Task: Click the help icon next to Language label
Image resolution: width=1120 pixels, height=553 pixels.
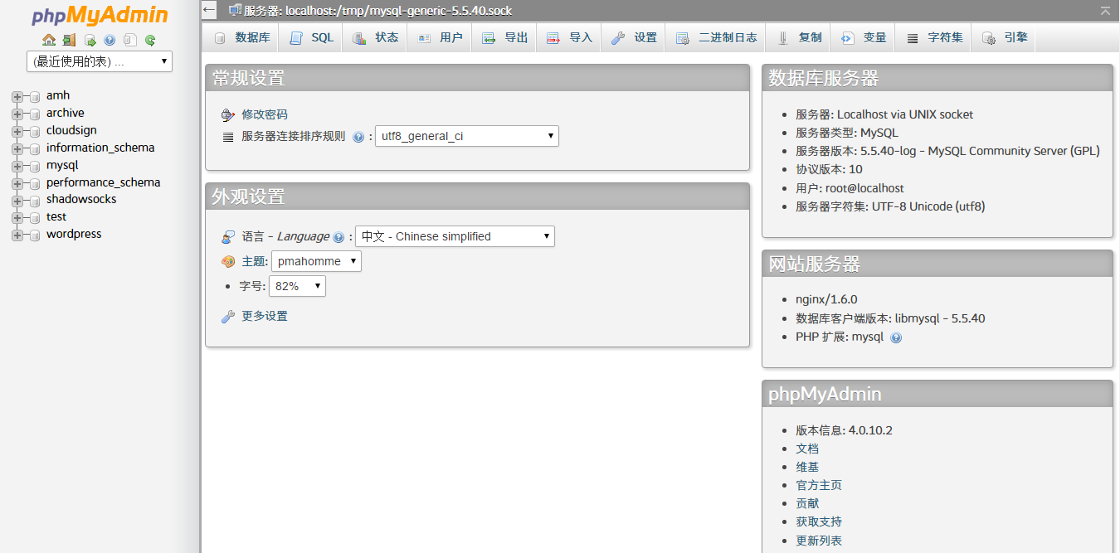Action: click(338, 237)
